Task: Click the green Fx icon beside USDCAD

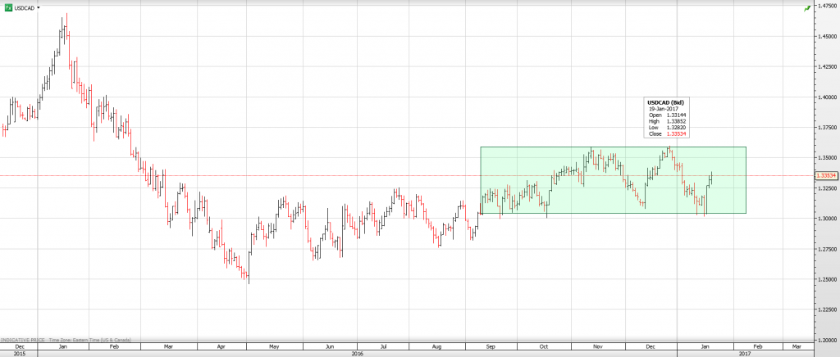Action: tap(8, 7)
